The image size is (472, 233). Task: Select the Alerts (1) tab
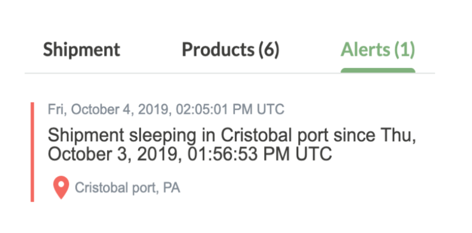pyautogui.click(x=378, y=50)
